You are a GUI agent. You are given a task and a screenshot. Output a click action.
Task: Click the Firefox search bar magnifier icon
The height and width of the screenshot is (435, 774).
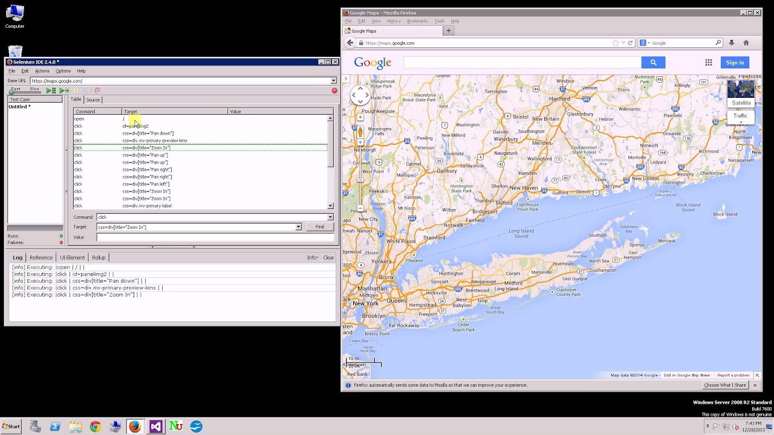click(x=718, y=43)
